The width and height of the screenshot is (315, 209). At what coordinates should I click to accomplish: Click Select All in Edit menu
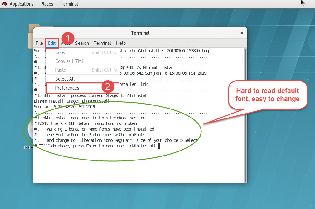pos(65,79)
